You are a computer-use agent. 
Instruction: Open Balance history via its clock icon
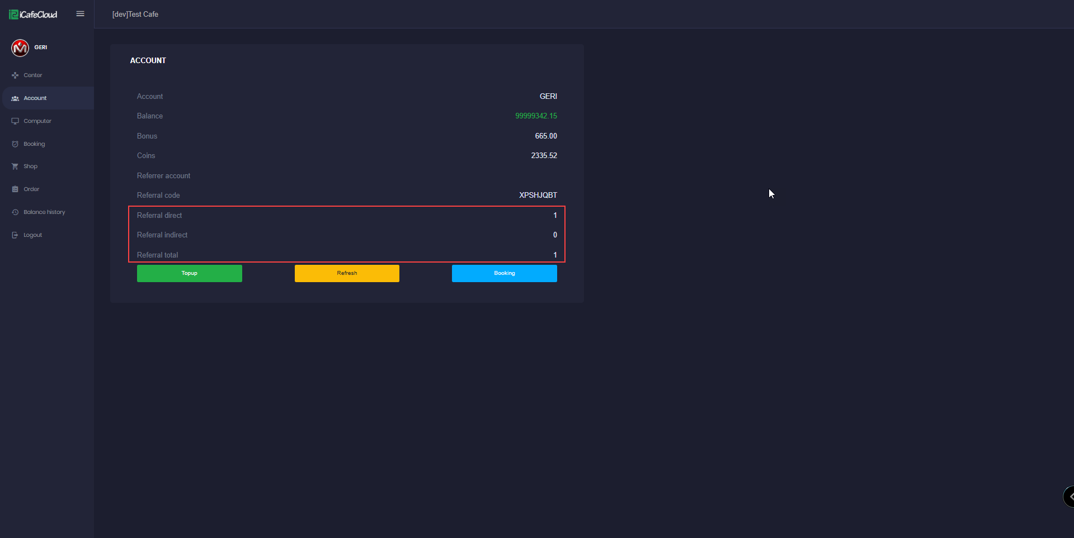pos(15,212)
